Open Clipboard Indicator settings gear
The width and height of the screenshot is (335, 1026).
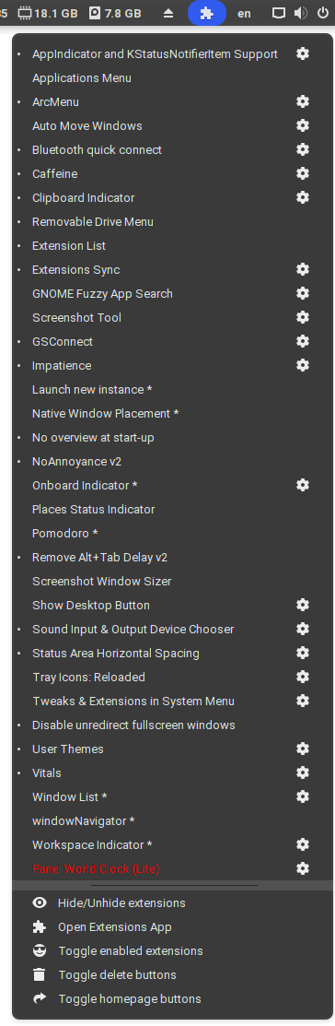click(303, 197)
